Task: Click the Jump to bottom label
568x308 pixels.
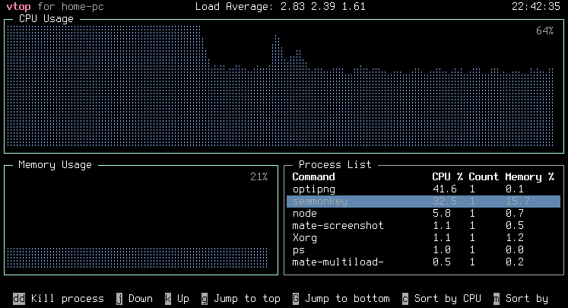Action: 347,299
